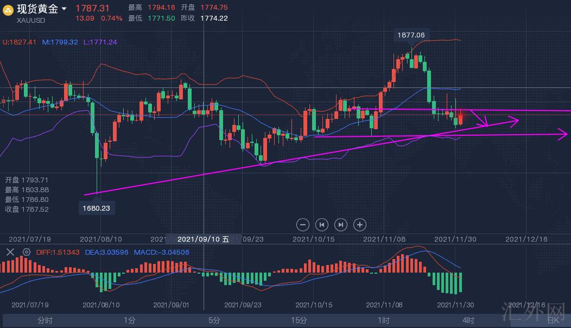571x328 pixels.
Task: Zoom out the chart with minus button
Action: pos(303,224)
